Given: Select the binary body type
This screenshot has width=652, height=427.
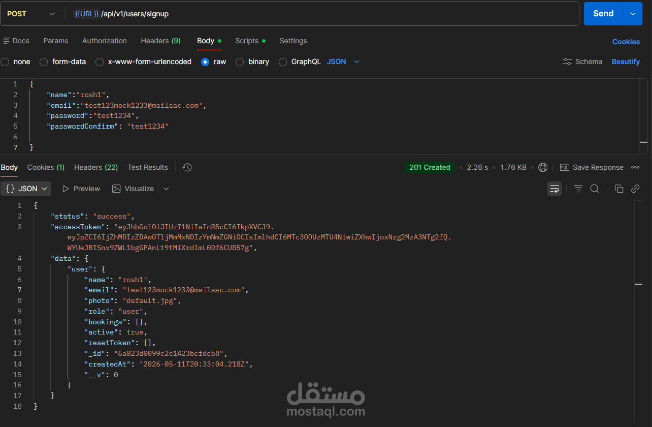Looking at the screenshot, I should tap(240, 62).
